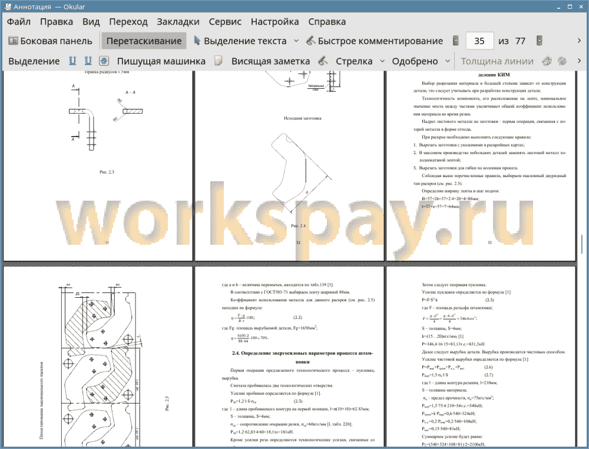
Task: Expand the Стрелка shape dropdown
Action: (382, 61)
